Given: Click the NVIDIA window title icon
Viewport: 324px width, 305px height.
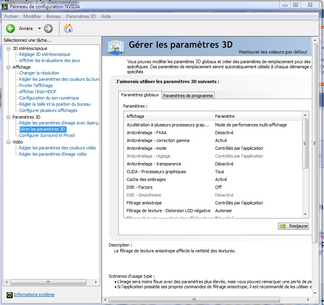Looking at the screenshot, I should 5,6.
